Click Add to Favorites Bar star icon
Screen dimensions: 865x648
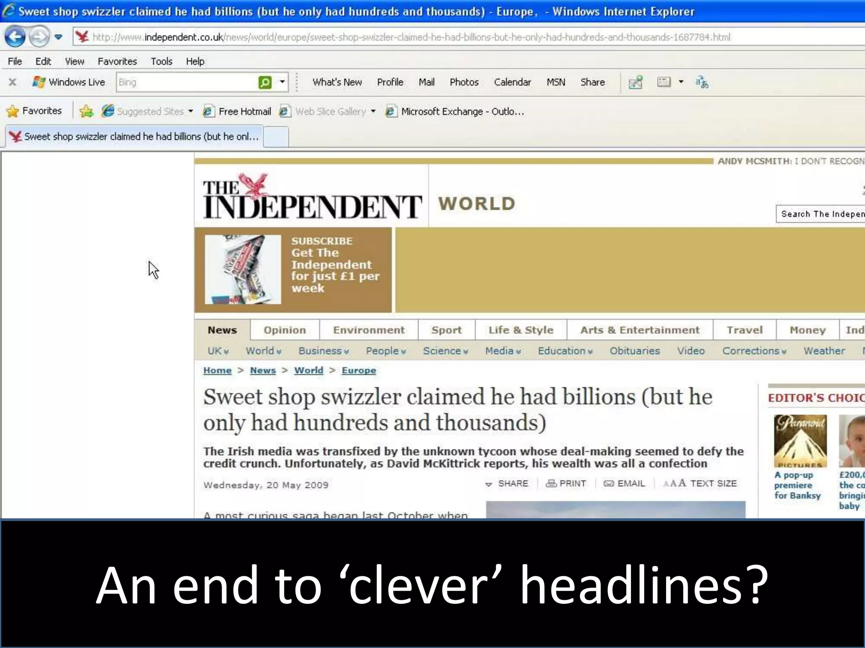pyautogui.click(x=86, y=111)
